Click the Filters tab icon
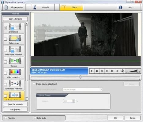The width and height of the screenshot is (143, 122). [63, 7]
